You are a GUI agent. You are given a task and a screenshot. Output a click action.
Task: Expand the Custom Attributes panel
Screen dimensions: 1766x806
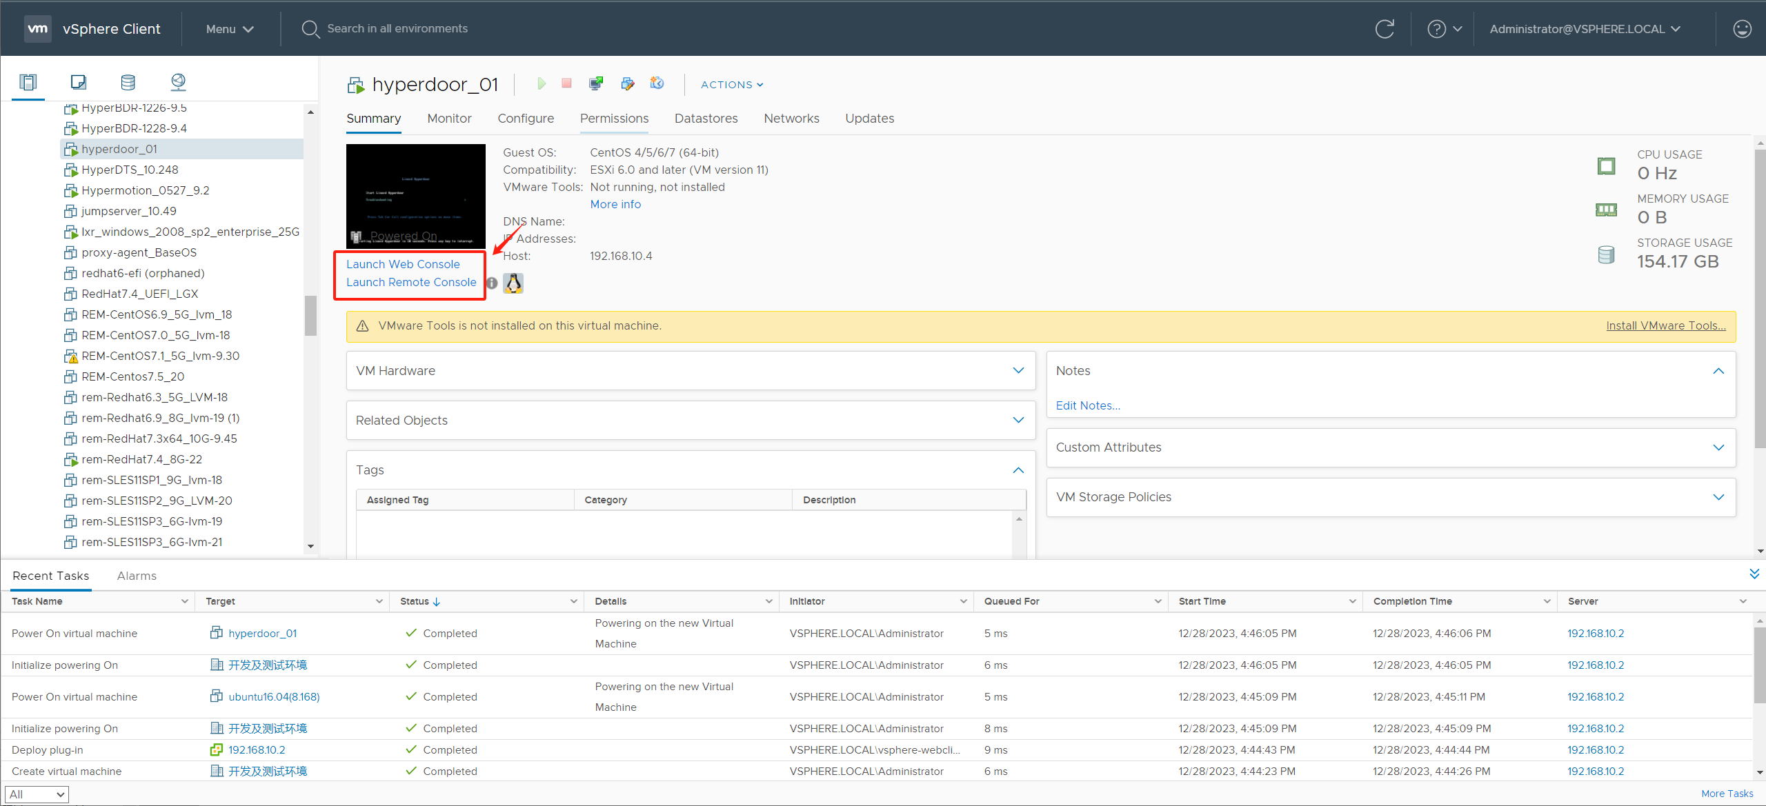coord(1718,447)
